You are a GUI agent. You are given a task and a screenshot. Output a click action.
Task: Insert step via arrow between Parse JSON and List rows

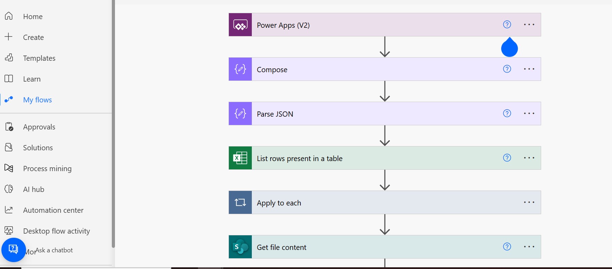(385, 136)
